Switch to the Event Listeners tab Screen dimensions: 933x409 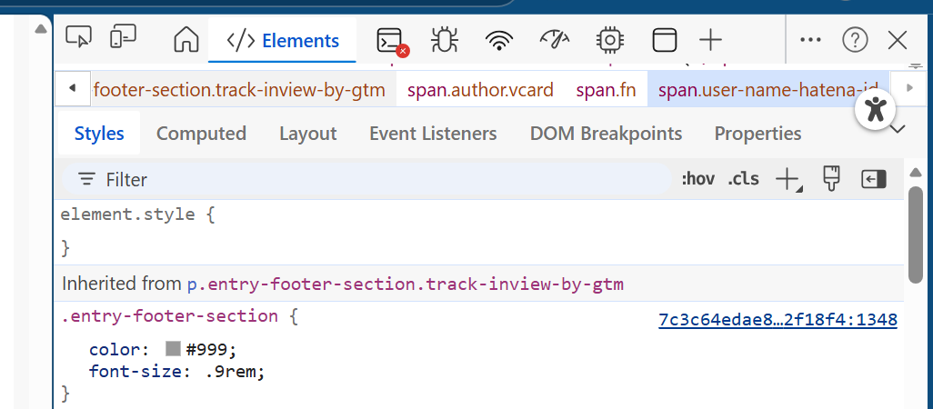[x=433, y=134]
